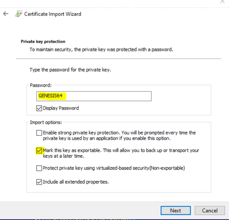Close the wizard with the X button
The width and height of the screenshot is (229, 220).
click(x=222, y=2)
